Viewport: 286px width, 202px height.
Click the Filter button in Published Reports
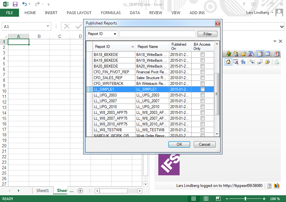207,34
